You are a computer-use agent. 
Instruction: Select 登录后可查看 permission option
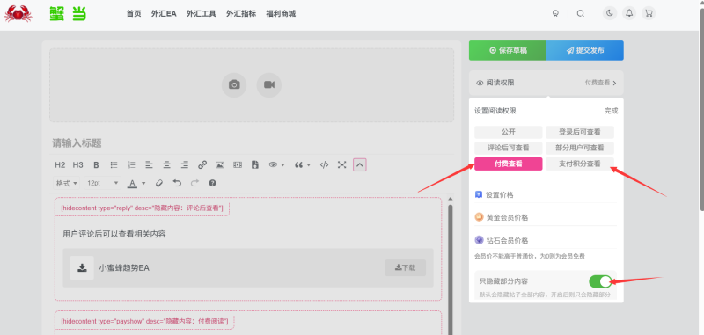(580, 132)
